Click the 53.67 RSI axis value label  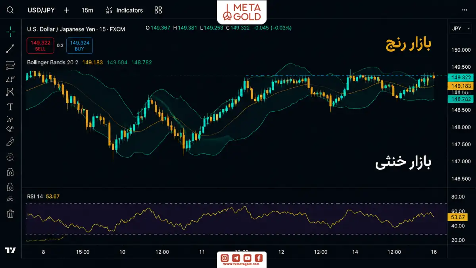coord(457,217)
